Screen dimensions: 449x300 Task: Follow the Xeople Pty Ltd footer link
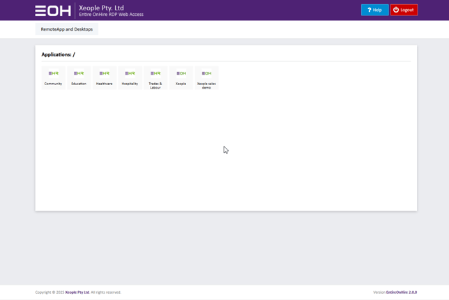(77, 292)
